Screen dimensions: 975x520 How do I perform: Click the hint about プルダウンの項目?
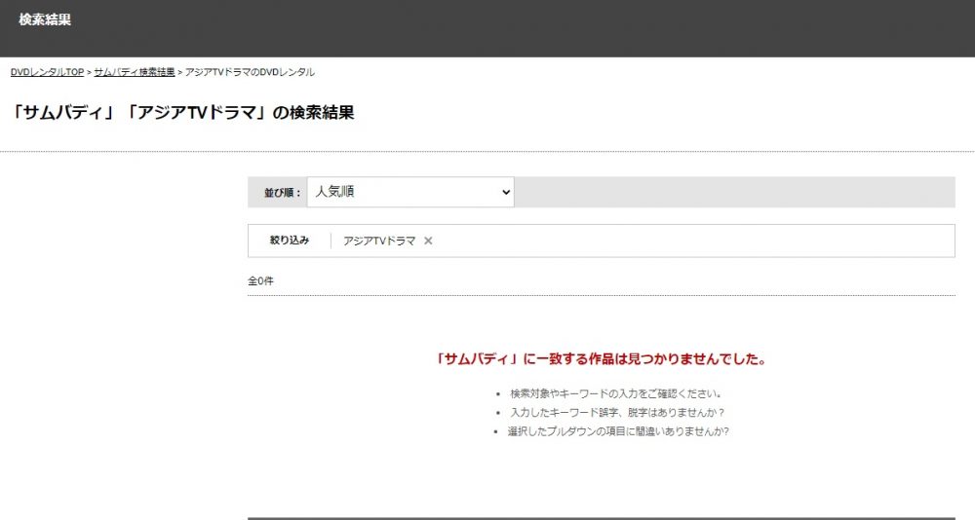(618, 431)
